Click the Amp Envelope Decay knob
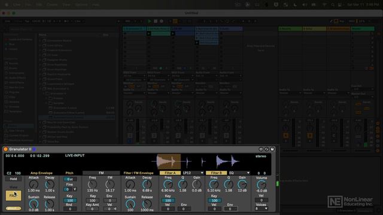Screen dimensions: 383x215 [50, 185]
